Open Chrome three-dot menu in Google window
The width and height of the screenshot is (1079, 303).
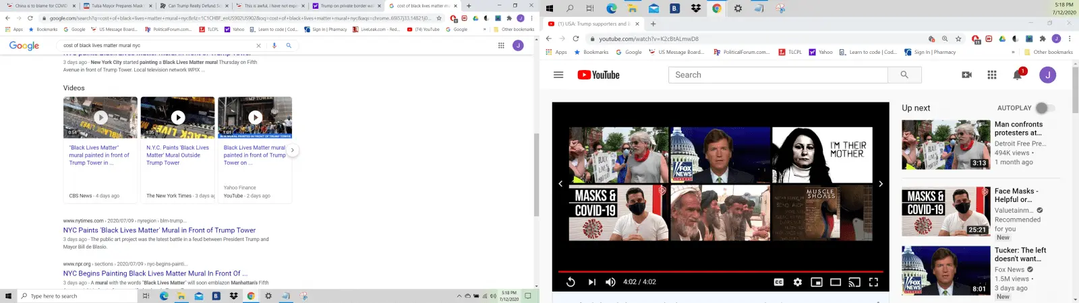click(532, 18)
